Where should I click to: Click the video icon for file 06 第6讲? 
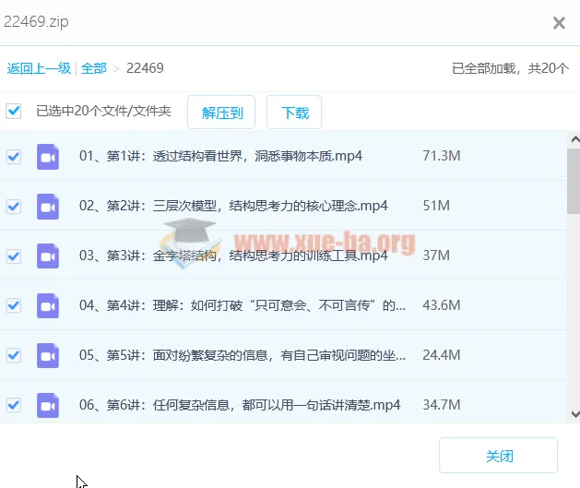tap(48, 406)
